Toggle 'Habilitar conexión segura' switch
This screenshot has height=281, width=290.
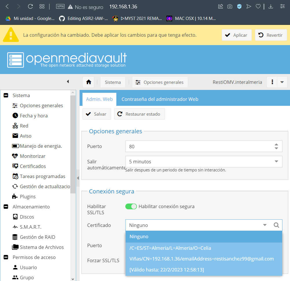[131, 206]
